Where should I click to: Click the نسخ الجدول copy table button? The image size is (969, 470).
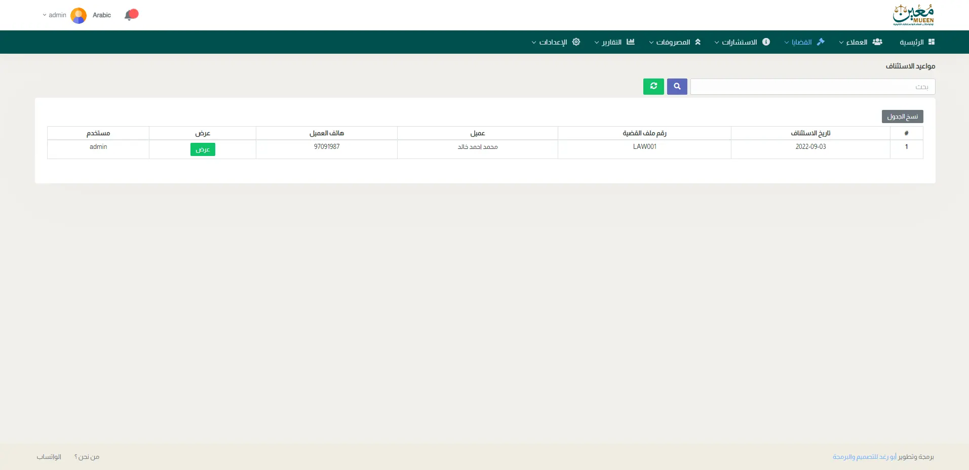[902, 116]
